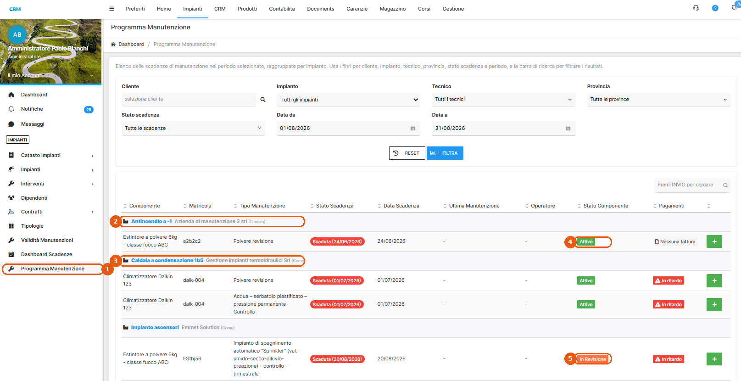
Task: Sort by Data Scadenza column
Action: click(398, 206)
